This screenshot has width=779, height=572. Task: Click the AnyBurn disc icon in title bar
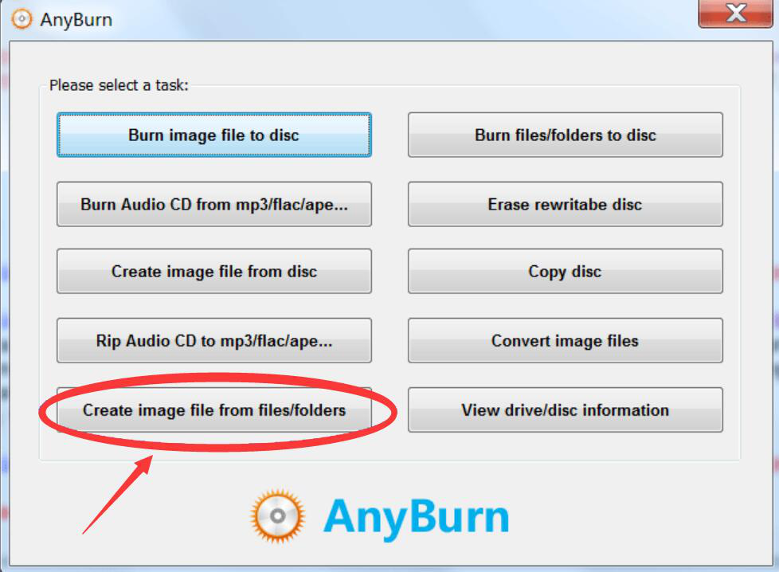[x=22, y=19]
